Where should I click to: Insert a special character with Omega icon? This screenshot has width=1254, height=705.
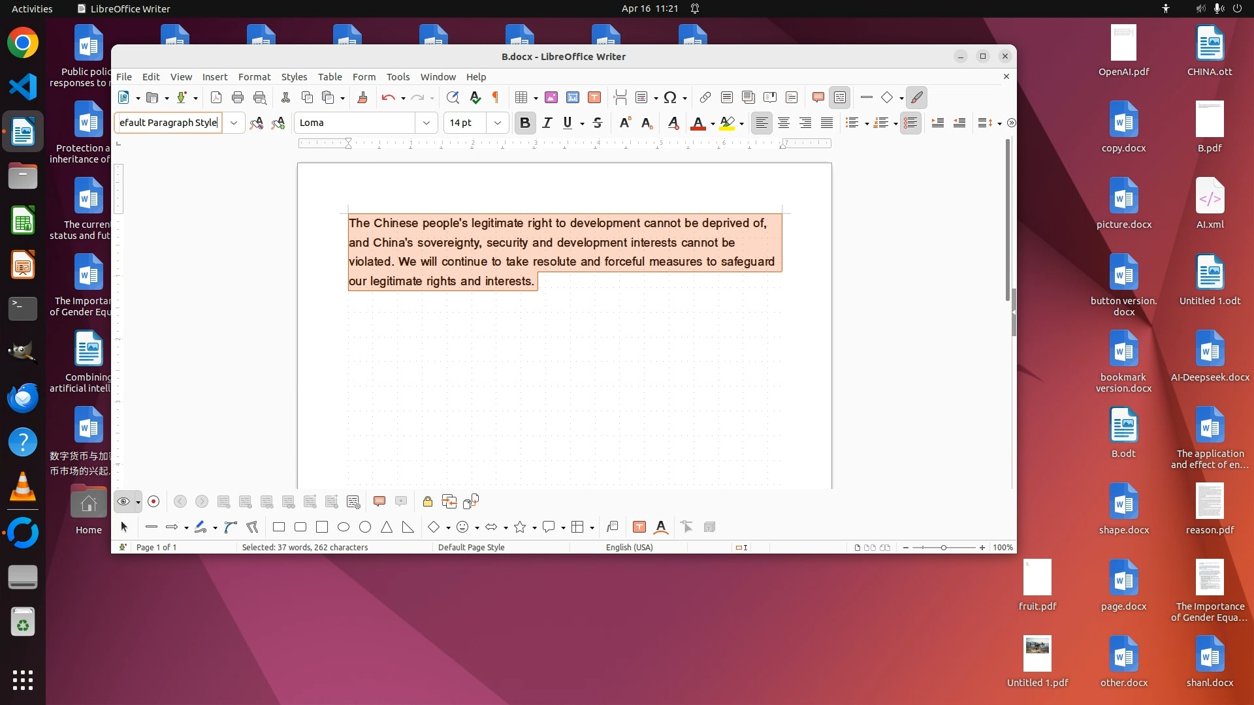(x=669, y=98)
